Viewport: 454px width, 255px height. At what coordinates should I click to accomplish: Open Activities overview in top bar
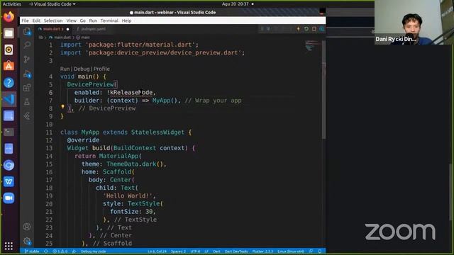pyautogui.click(x=12, y=4)
